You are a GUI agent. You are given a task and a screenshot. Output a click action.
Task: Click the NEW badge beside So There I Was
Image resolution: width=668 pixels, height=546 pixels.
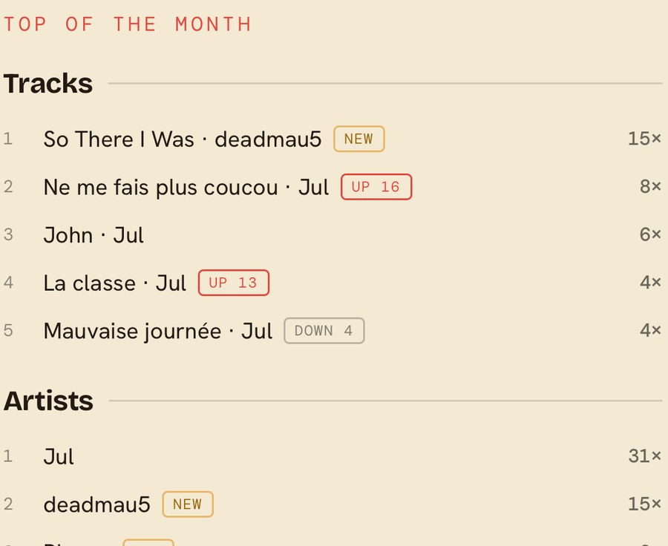coord(358,139)
